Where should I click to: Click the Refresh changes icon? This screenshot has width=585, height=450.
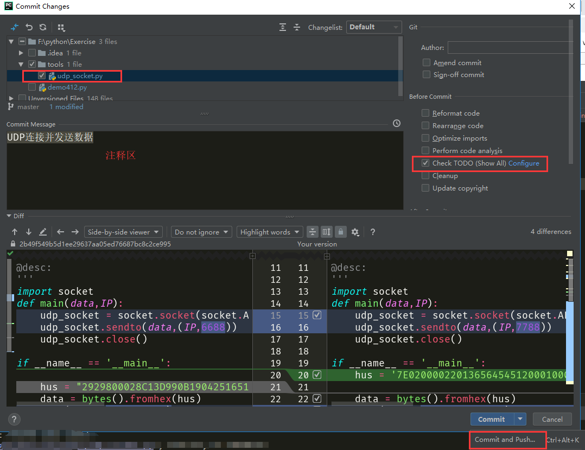point(43,27)
